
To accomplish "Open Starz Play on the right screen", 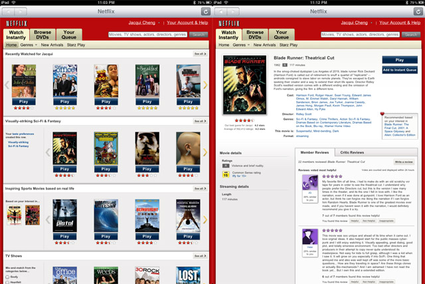I will point(288,45).
